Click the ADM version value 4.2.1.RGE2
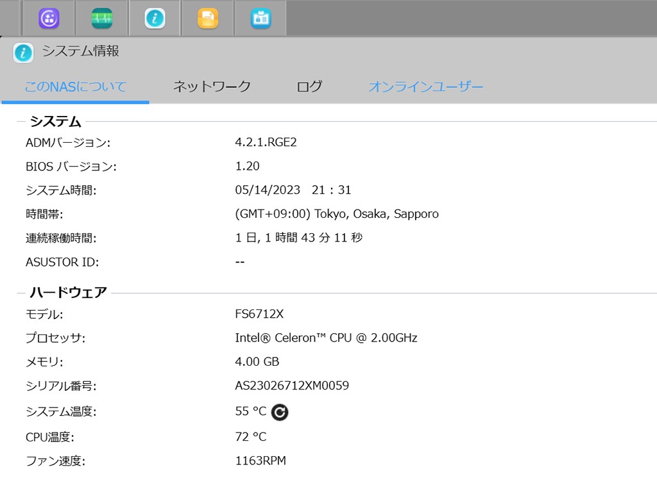The height and width of the screenshot is (492, 657). tap(266, 142)
